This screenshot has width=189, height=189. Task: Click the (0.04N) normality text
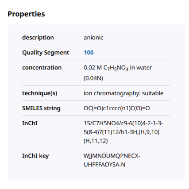tap(93, 78)
